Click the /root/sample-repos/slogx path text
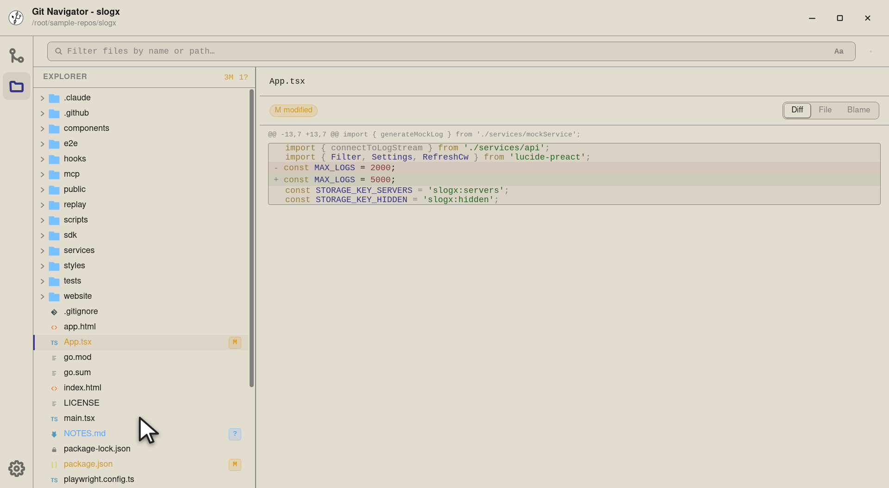889x488 pixels. pos(74,23)
